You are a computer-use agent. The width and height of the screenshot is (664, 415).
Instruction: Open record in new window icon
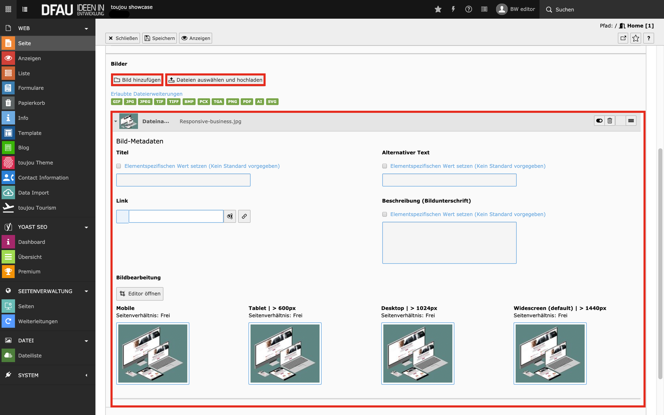623,38
